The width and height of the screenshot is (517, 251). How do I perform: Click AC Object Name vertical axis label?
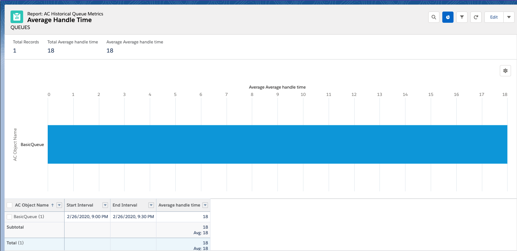coord(15,144)
